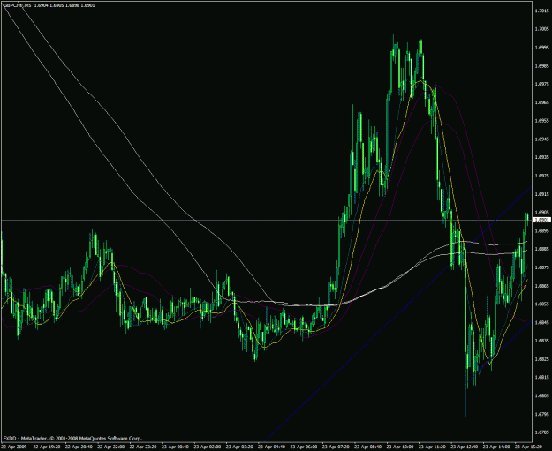Click time axis label 22 Apr 22:00
The image size is (552, 451).
click(110, 447)
